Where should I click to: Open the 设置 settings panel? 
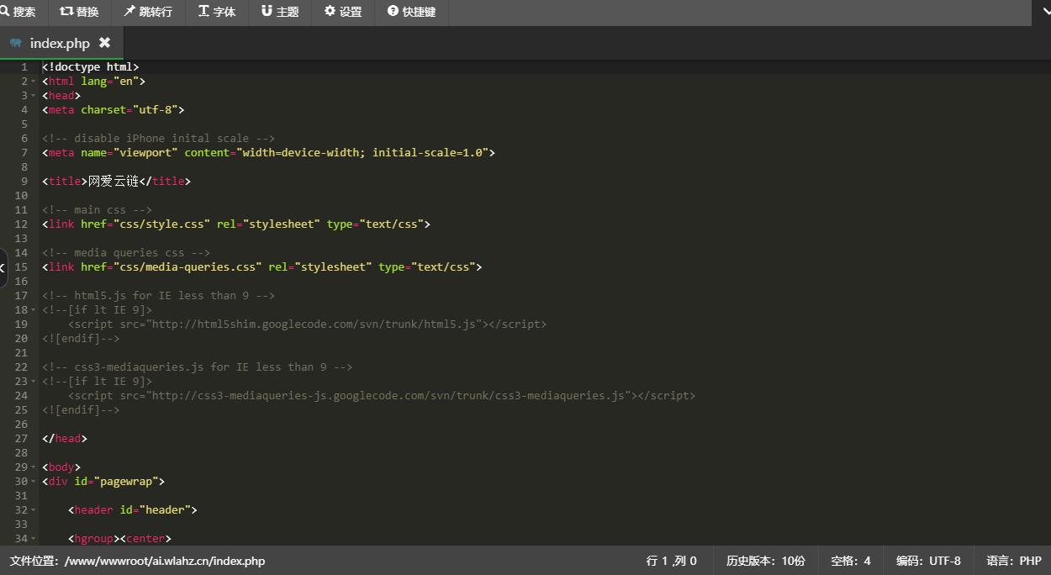(343, 12)
